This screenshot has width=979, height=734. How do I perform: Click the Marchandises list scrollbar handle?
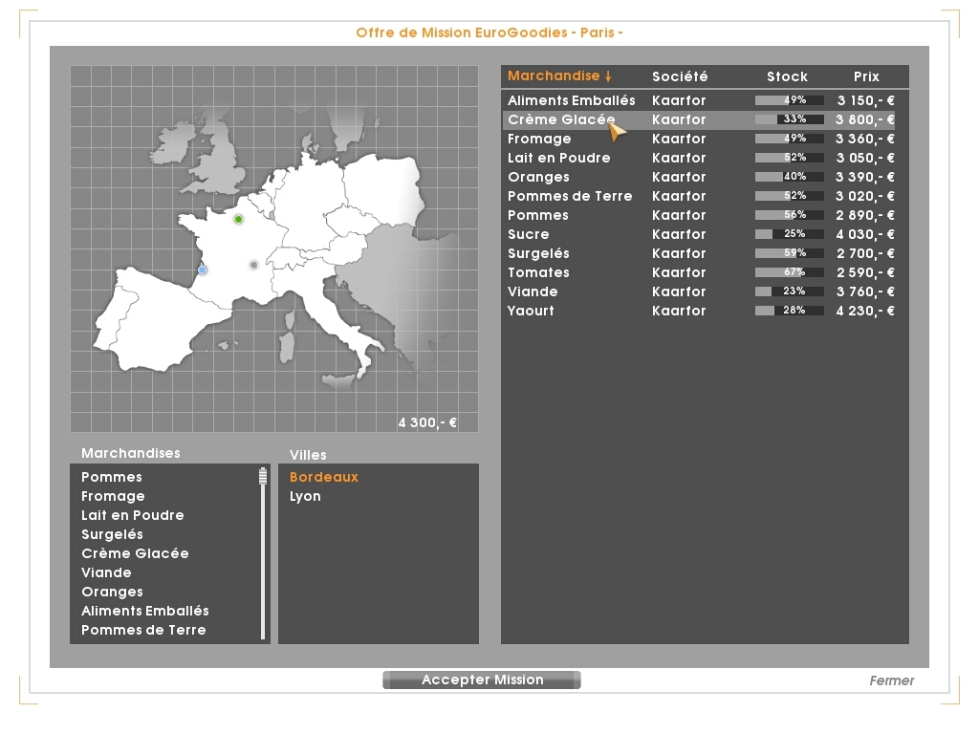click(x=262, y=476)
